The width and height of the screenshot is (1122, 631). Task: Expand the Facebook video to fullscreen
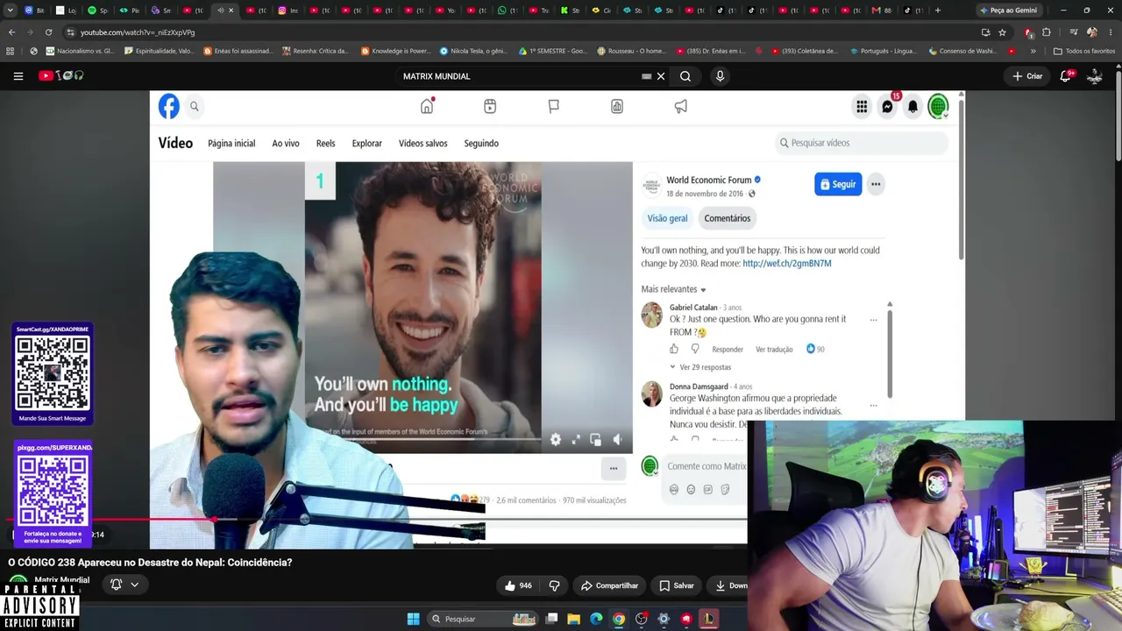click(x=576, y=440)
